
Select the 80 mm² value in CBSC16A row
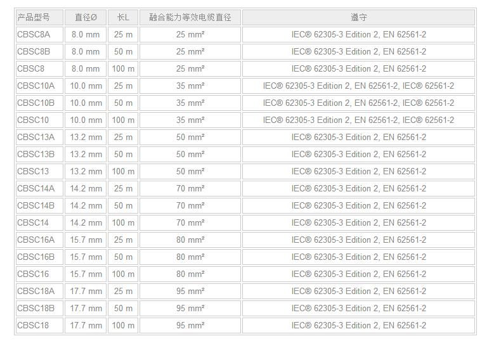point(190,240)
